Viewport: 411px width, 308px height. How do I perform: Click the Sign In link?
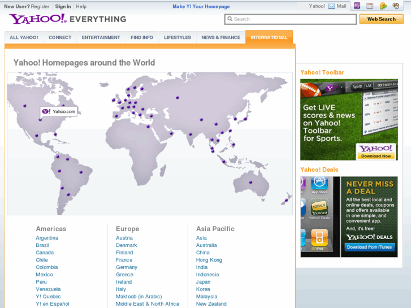click(63, 7)
